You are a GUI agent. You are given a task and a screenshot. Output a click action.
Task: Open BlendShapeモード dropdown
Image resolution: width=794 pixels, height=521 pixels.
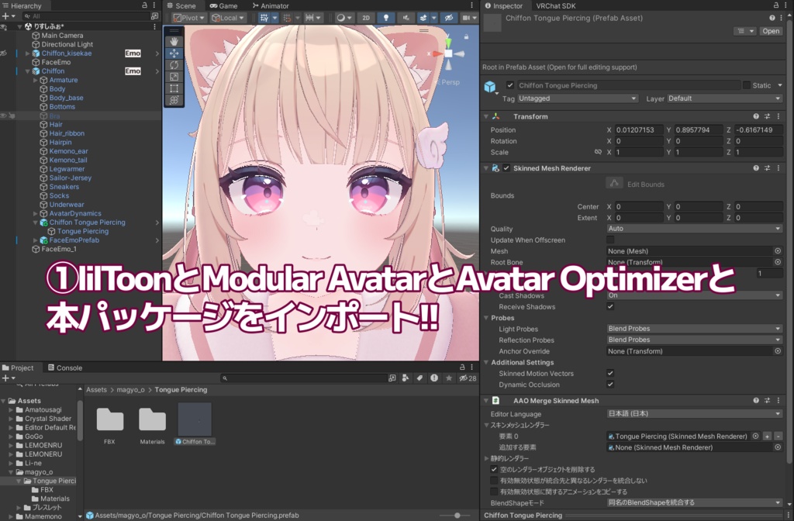(x=695, y=502)
